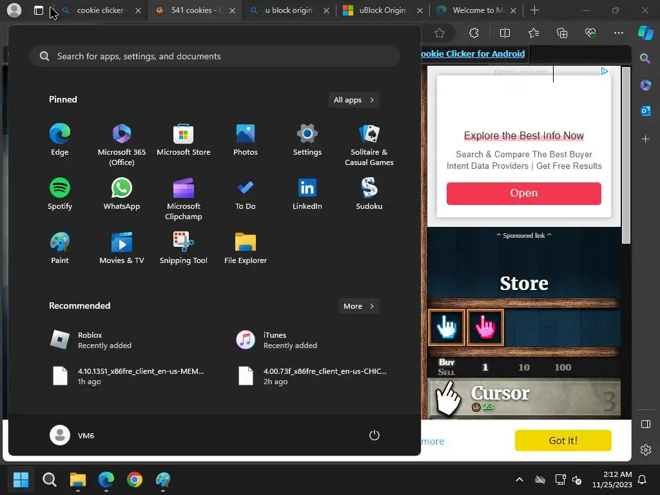Click the ad's Open button
Screen dimensions: 660x495
click(524, 193)
